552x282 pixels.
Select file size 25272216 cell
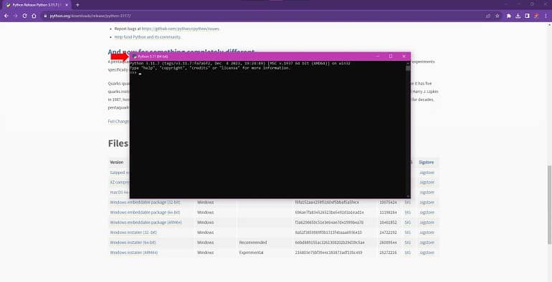point(389,253)
